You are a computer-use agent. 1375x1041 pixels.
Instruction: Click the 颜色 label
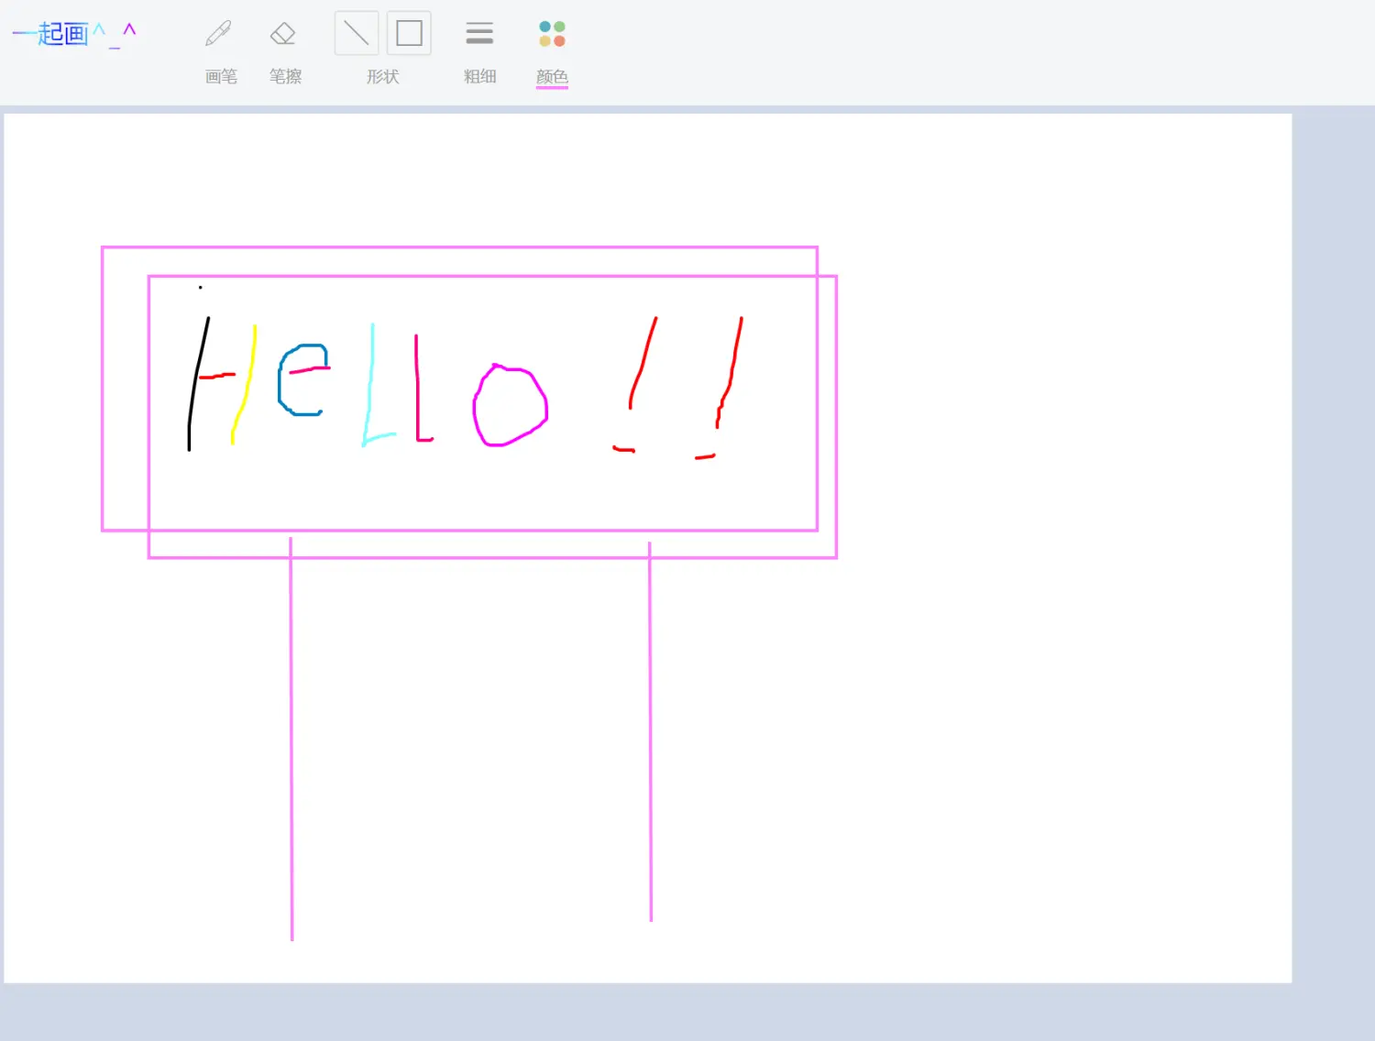point(552,77)
